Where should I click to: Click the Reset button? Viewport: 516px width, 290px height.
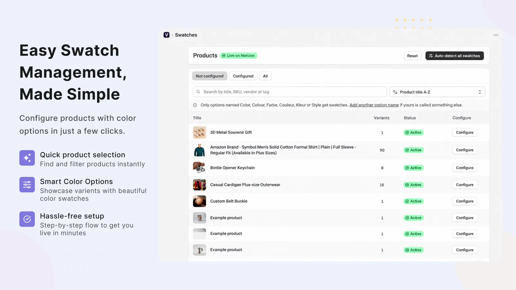tap(412, 56)
